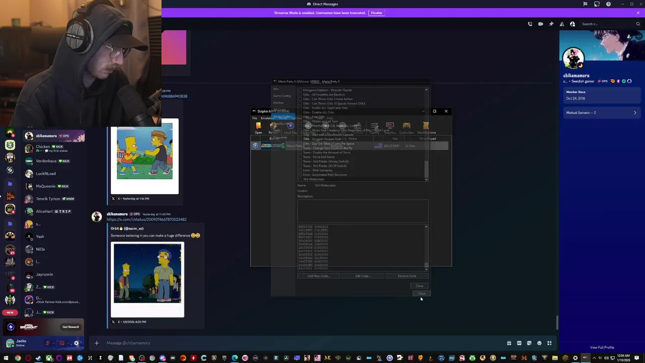Check Turns - Force End Game
645x363 pixels.
coord(300,157)
